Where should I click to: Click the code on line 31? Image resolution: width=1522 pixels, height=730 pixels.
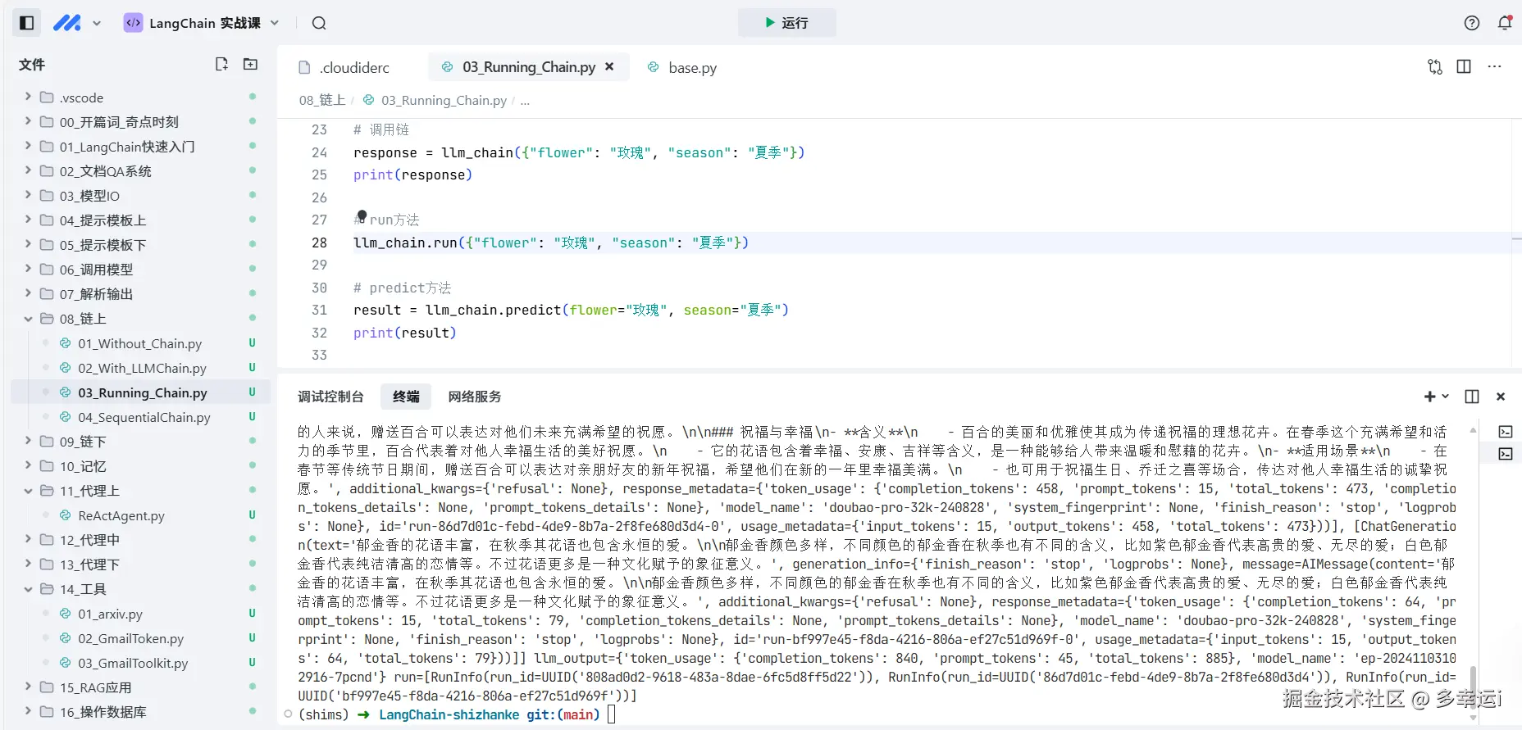coord(571,310)
